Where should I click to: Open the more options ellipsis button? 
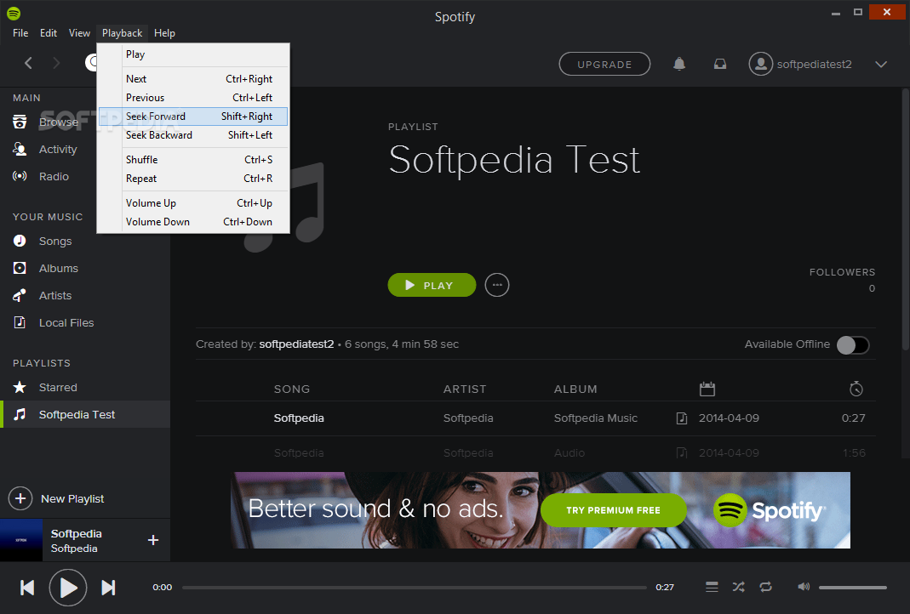(497, 285)
